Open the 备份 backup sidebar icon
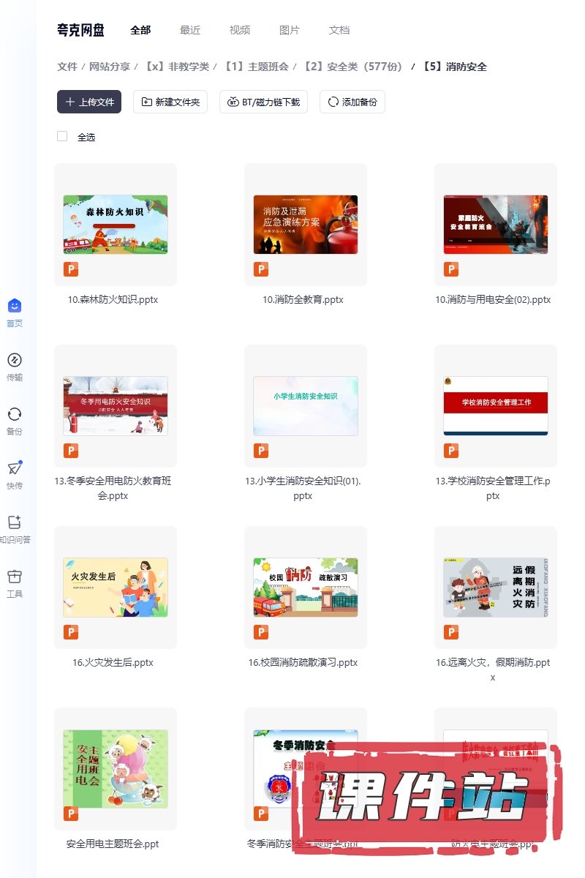Viewport: 585px width, 878px height. pos(15,415)
